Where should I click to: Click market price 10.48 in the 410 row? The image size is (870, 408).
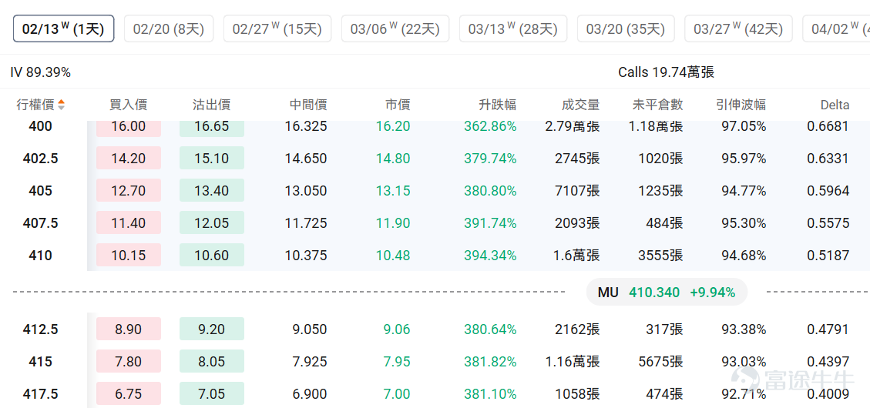(x=393, y=256)
